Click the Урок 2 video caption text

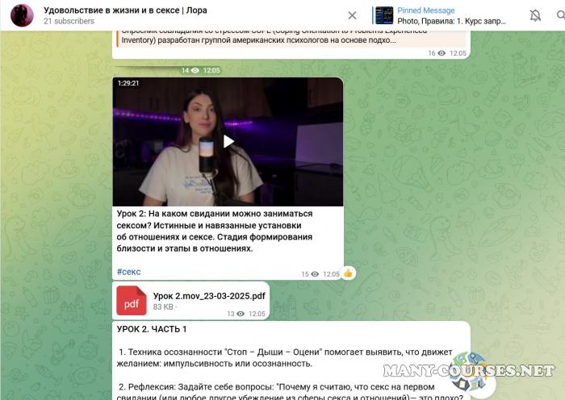pos(214,231)
